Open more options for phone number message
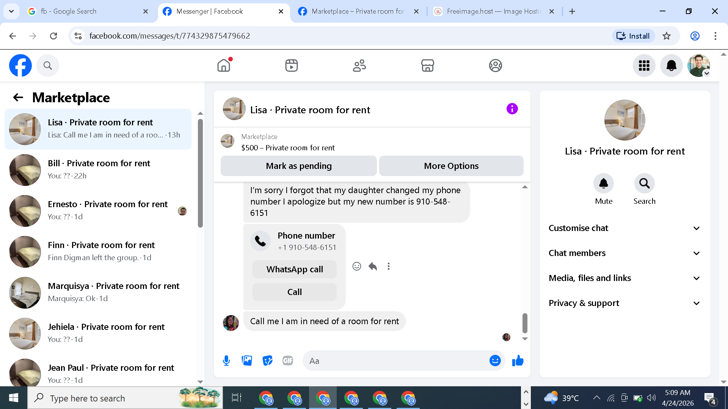 click(x=389, y=267)
